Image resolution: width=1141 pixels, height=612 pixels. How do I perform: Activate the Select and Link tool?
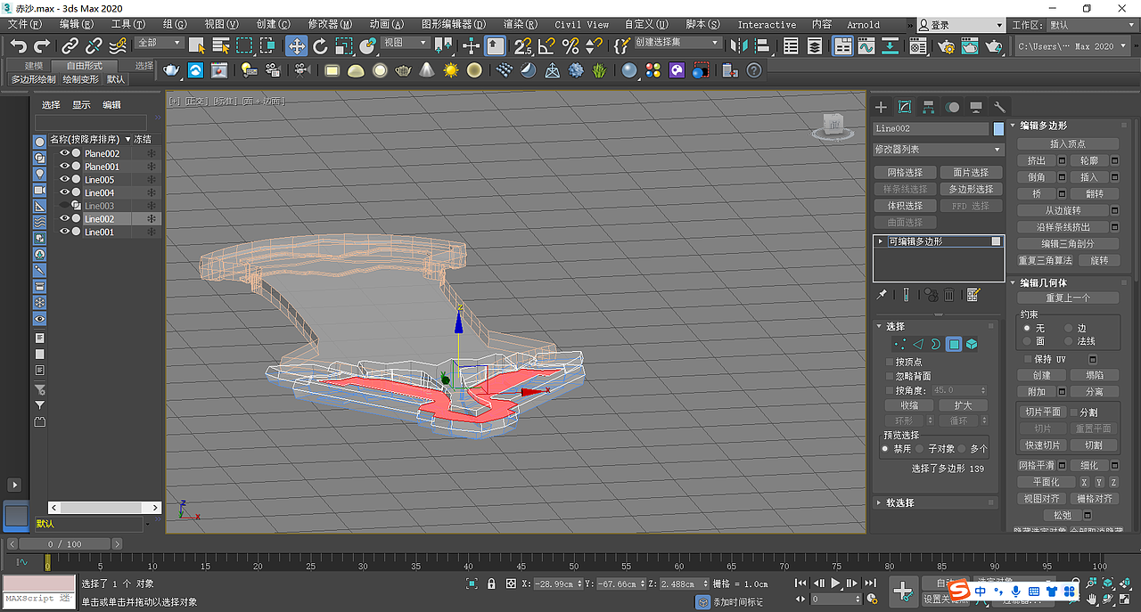tap(70, 46)
